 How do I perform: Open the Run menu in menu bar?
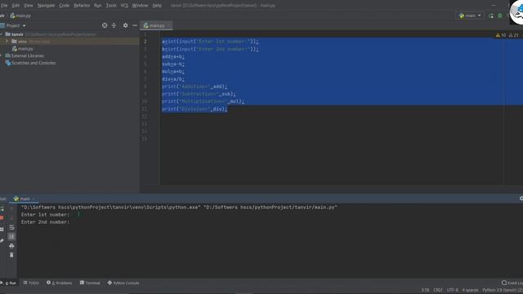[x=97, y=6]
